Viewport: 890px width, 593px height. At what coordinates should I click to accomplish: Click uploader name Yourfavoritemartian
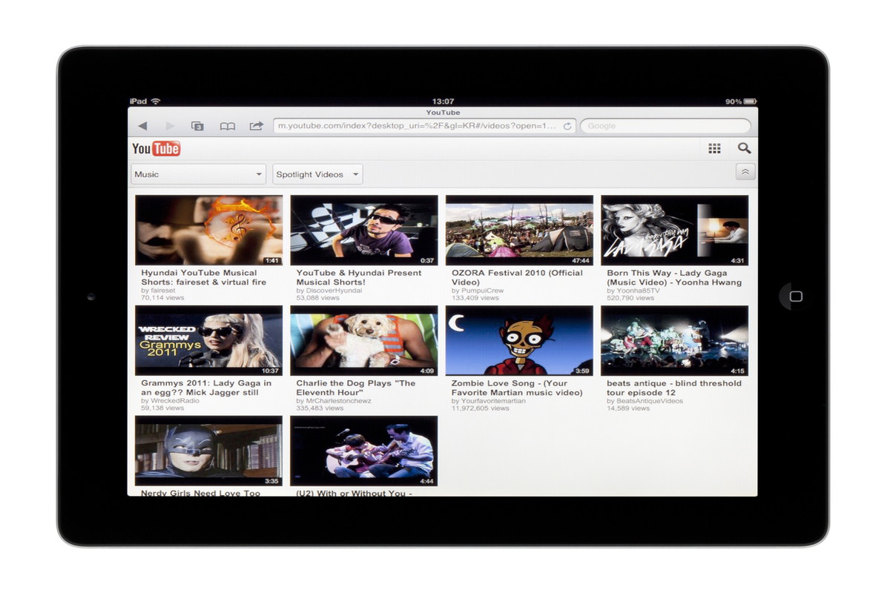pyautogui.click(x=493, y=401)
